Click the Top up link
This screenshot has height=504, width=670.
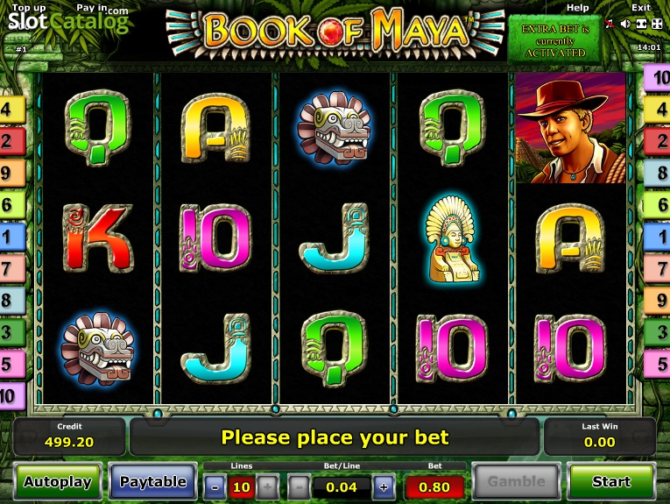[x=29, y=8]
